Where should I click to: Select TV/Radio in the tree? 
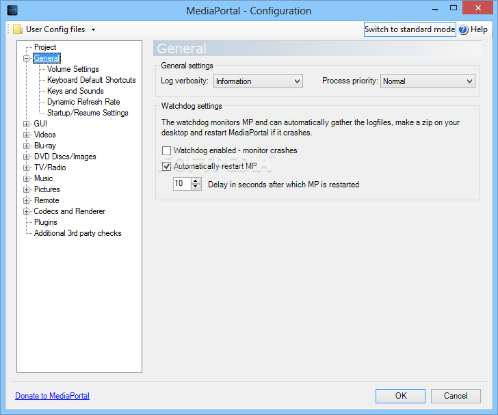(50, 168)
